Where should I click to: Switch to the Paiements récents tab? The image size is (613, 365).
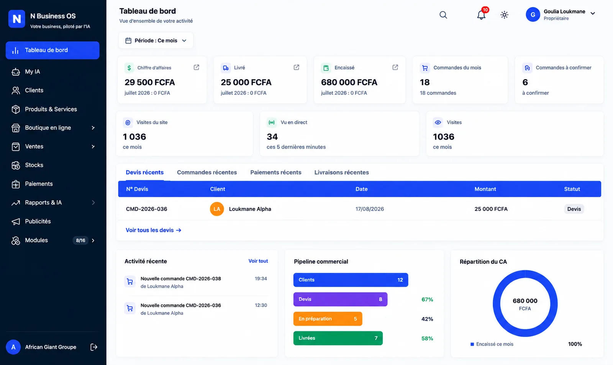(x=276, y=172)
